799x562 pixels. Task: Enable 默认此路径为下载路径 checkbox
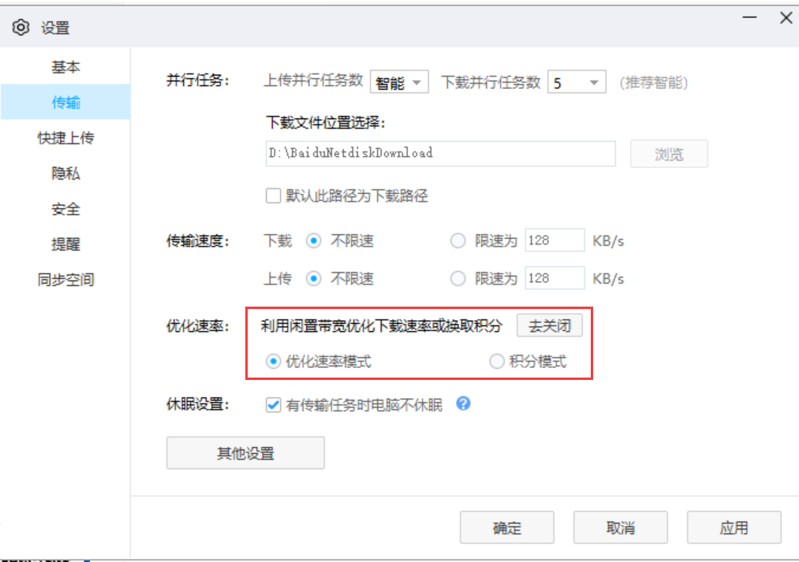click(272, 195)
